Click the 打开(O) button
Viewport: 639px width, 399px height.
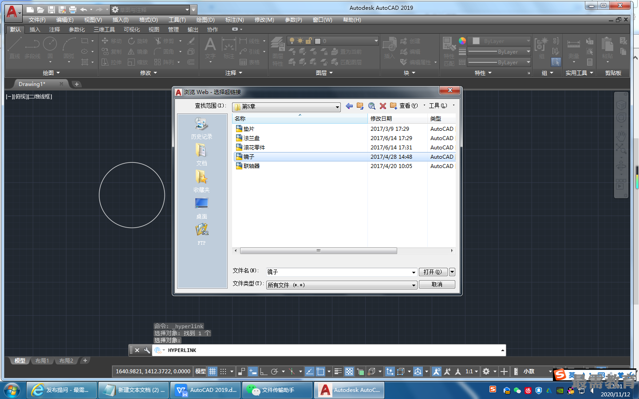[x=433, y=272]
